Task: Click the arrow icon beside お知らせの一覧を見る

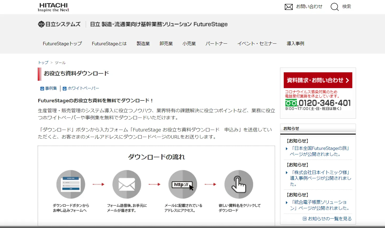Action: (305, 219)
